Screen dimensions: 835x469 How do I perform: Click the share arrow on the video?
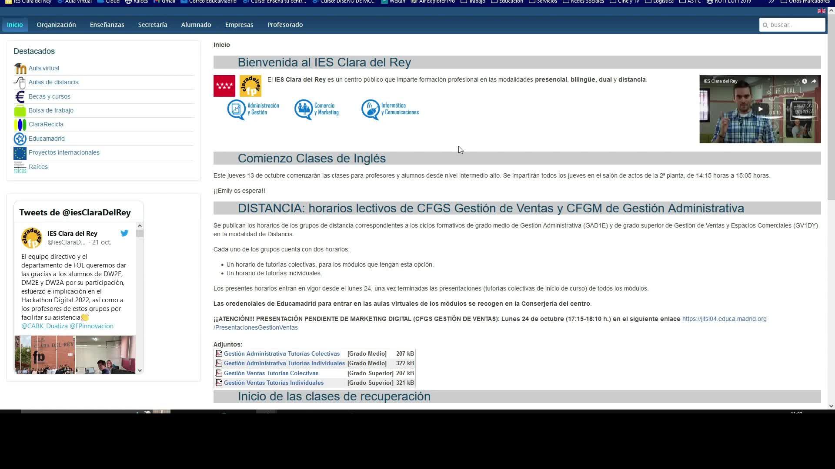pos(813,81)
